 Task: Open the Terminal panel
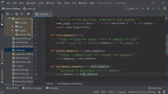click(x=52, y=88)
